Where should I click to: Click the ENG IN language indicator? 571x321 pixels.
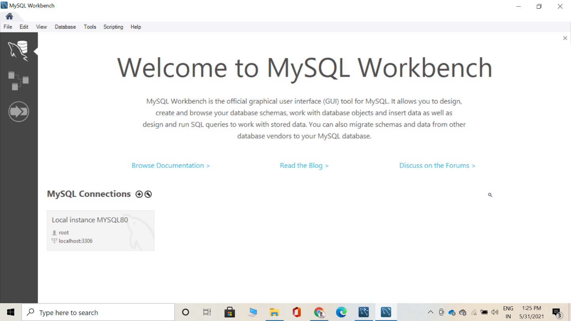[x=508, y=312]
